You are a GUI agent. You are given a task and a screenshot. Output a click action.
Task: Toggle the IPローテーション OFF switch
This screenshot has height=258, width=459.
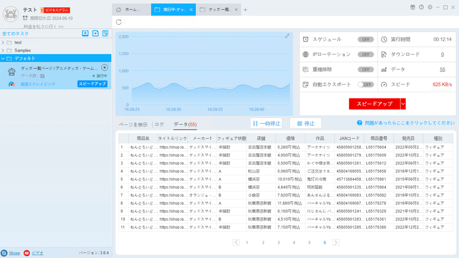(x=365, y=54)
